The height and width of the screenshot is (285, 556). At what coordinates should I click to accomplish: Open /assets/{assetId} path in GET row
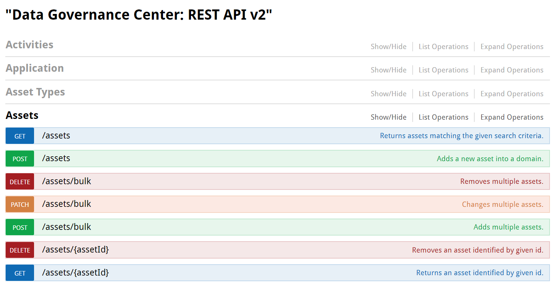click(75, 273)
